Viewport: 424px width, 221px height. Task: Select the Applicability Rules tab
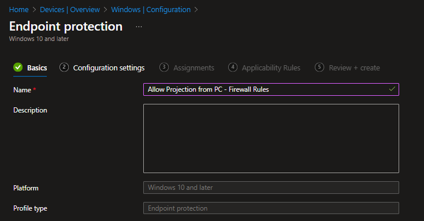pos(271,68)
